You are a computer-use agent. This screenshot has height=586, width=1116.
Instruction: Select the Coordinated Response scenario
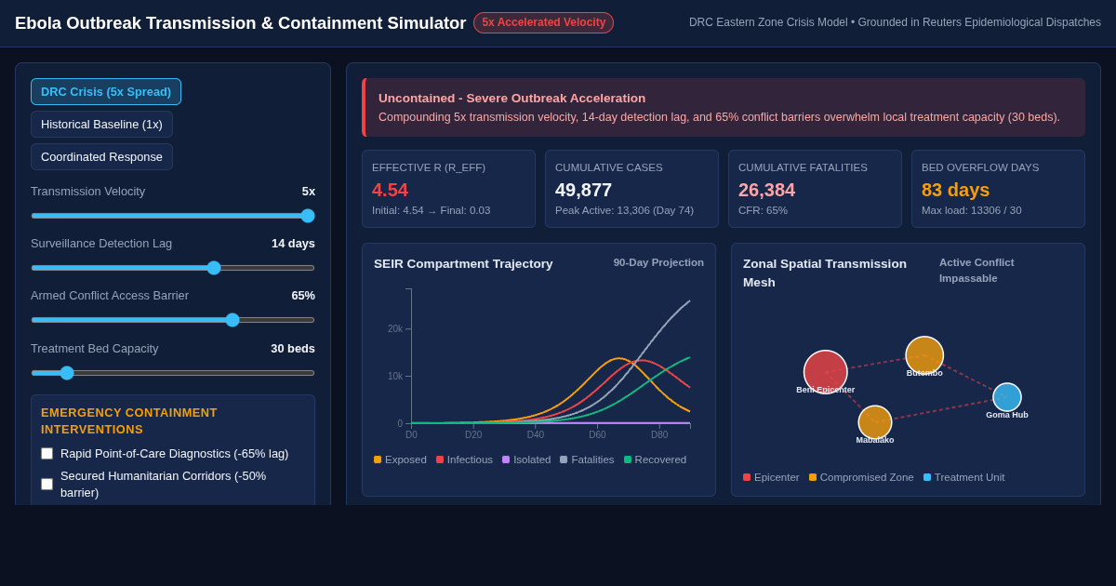pos(101,156)
